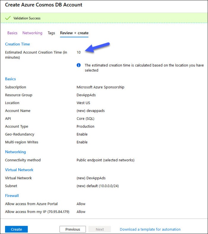Click Allow access from my IP (70.95.84.179) label
This screenshot has height=234, width=208.
[37, 212]
